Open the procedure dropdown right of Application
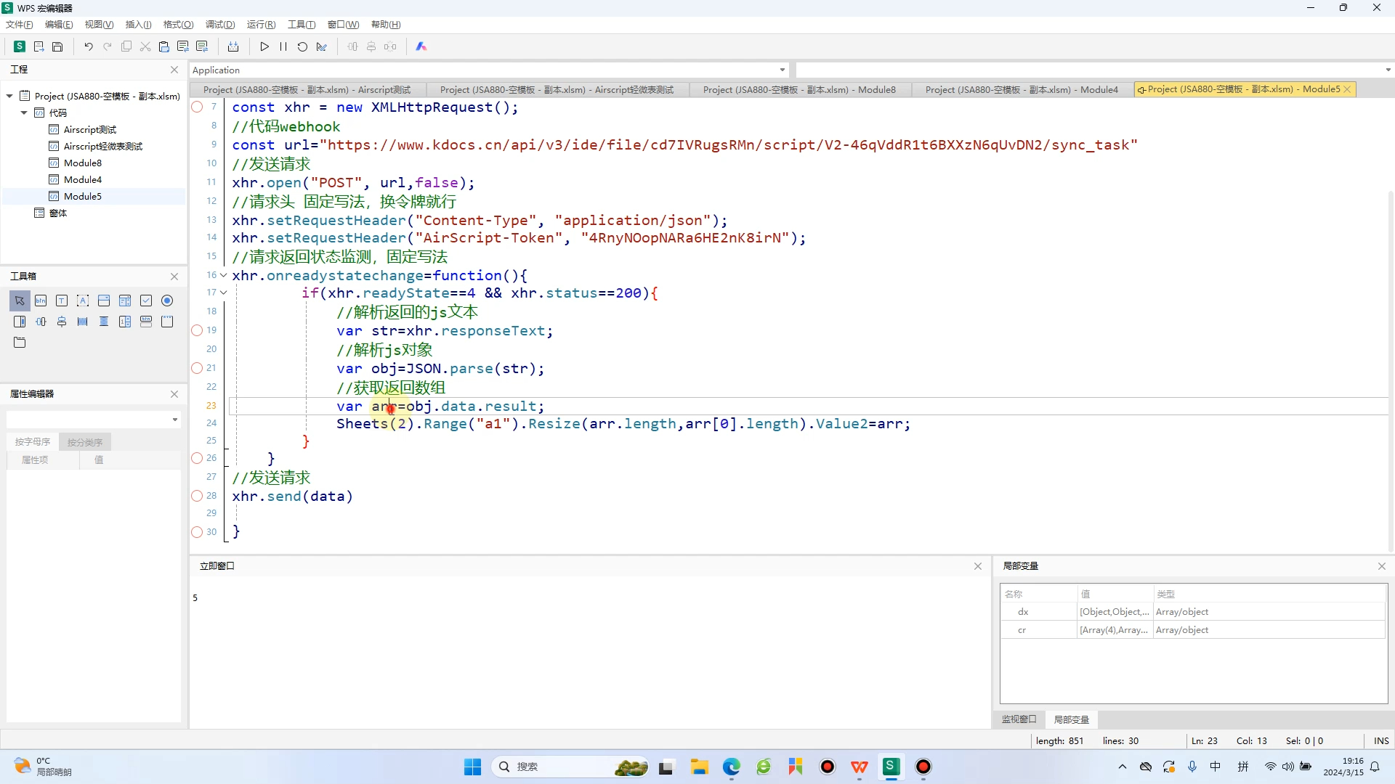This screenshot has width=1395, height=784. [x=1388, y=70]
